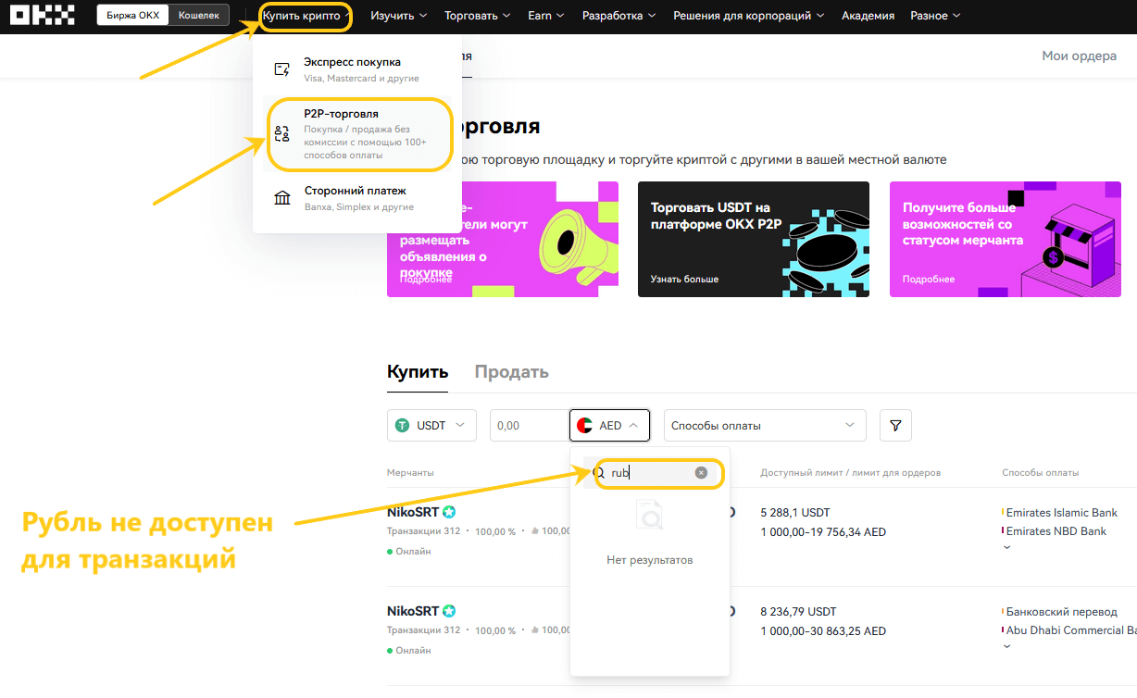This screenshot has width=1137, height=698.
Task: Click the "Способы оплаты" column header
Action: pyautogui.click(x=1041, y=473)
